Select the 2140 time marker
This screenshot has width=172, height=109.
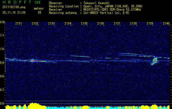pos(166,23)
